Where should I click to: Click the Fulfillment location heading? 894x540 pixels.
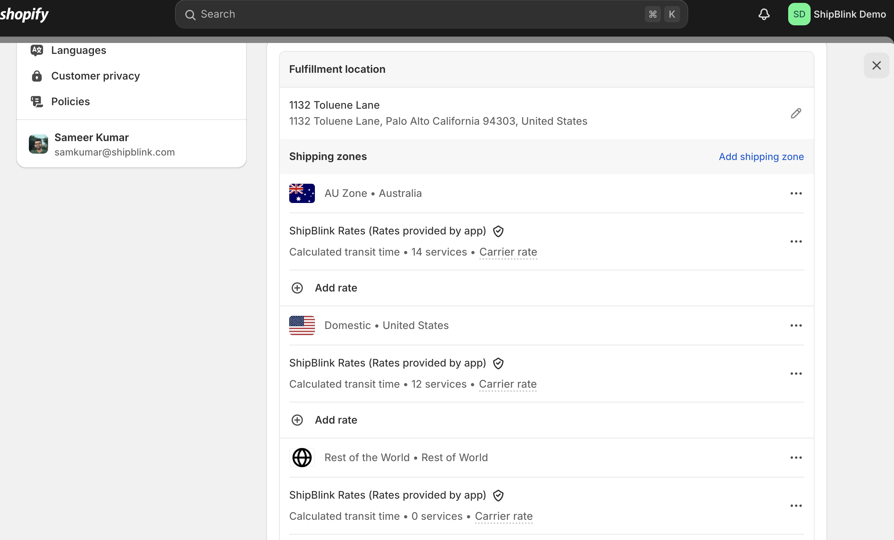coord(337,69)
